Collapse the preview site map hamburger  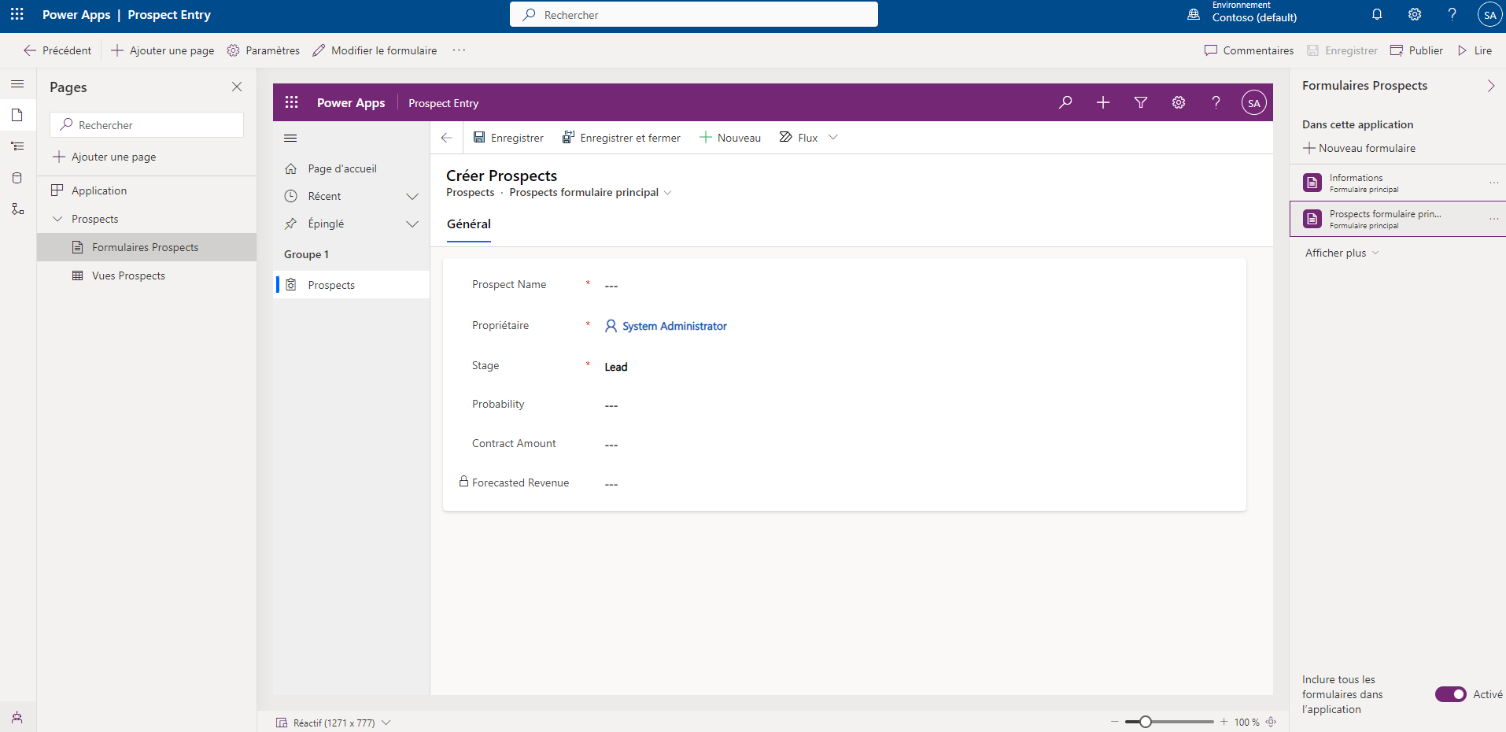click(290, 138)
